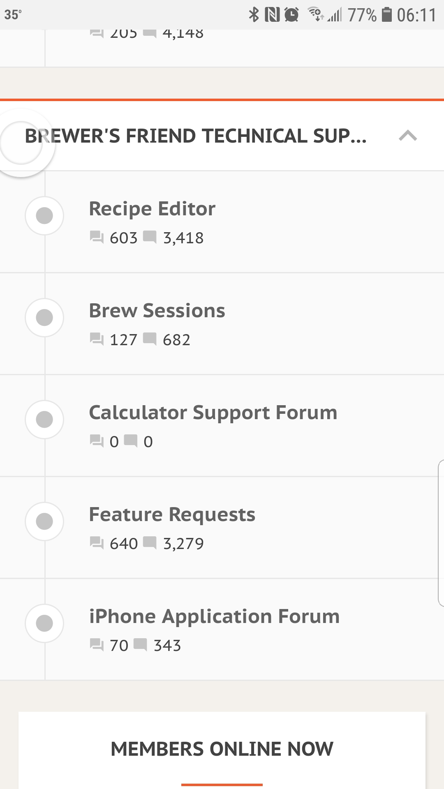Click the iPhone Application Forum messages icon
The image size is (444, 789).
[x=140, y=645]
